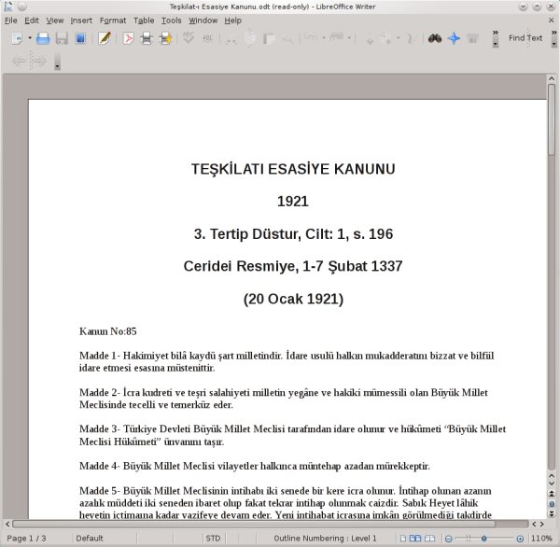Image resolution: width=560 pixels, height=547 pixels.
Task: Open Find & Replace binoculars icon
Action: tap(435, 38)
